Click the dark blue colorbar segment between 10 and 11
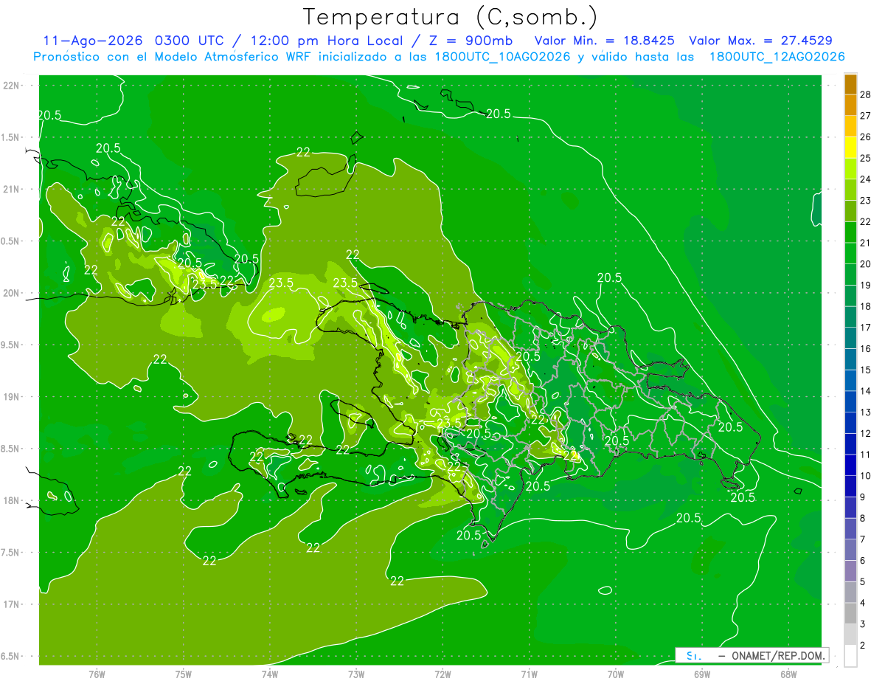Viewport: 885px width, 684px height. 850,466
